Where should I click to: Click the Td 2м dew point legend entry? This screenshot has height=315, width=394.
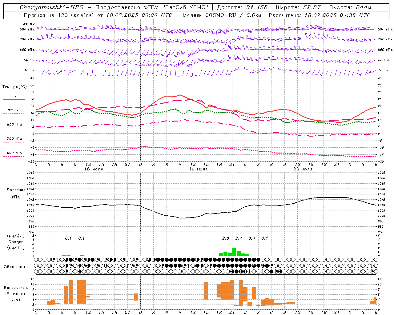(14, 110)
